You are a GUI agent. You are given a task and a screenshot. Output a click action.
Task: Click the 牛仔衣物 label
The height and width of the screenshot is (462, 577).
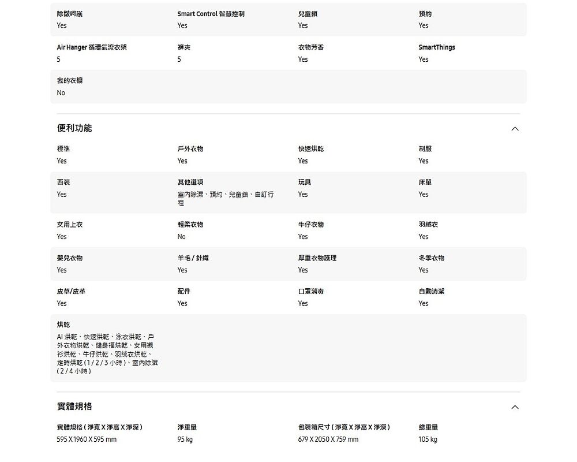310,225
